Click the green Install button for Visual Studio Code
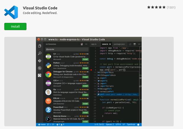Image resolution: width=183 pixels, height=129 pixels. click(x=15, y=26)
